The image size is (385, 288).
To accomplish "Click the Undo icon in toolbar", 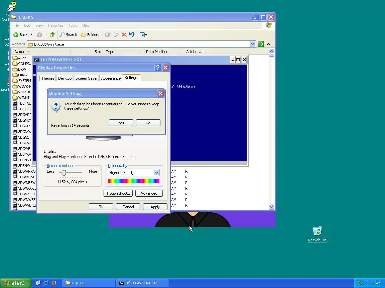I will coord(132,35).
